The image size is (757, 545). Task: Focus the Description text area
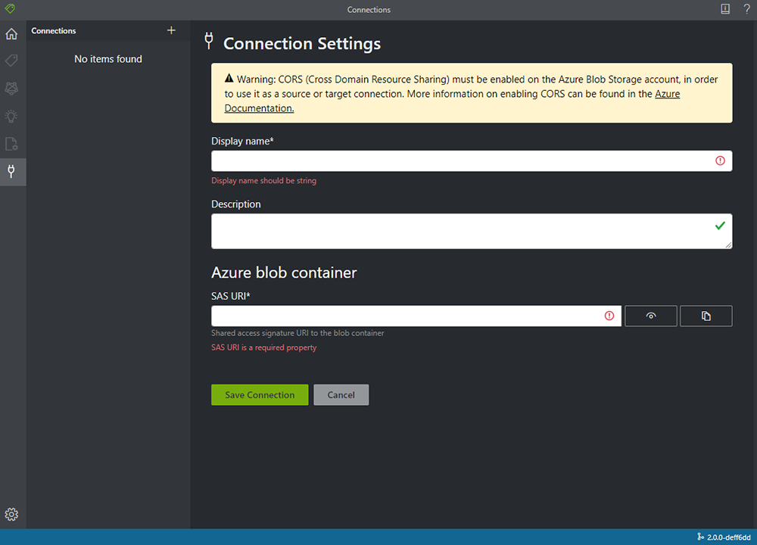point(472,231)
